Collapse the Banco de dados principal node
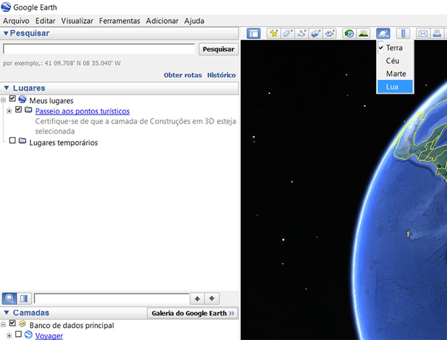Image resolution: width=447 pixels, height=340 pixels. point(3,325)
